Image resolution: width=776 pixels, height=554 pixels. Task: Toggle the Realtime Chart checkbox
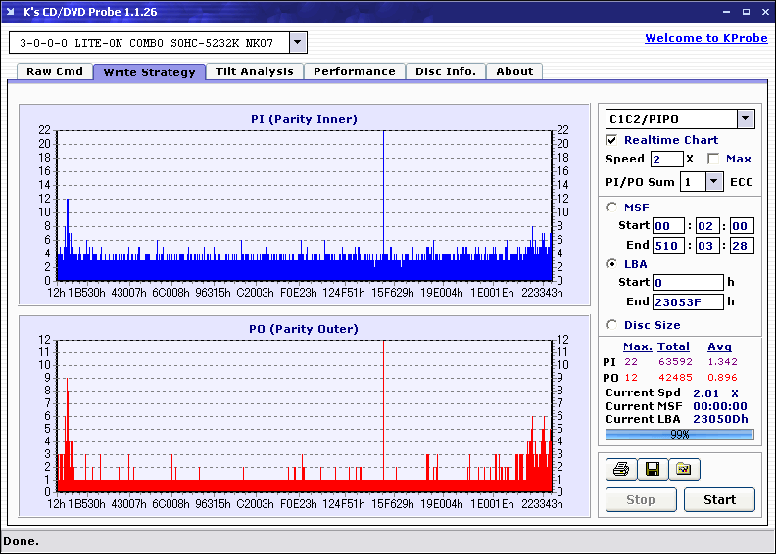click(612, 140)
